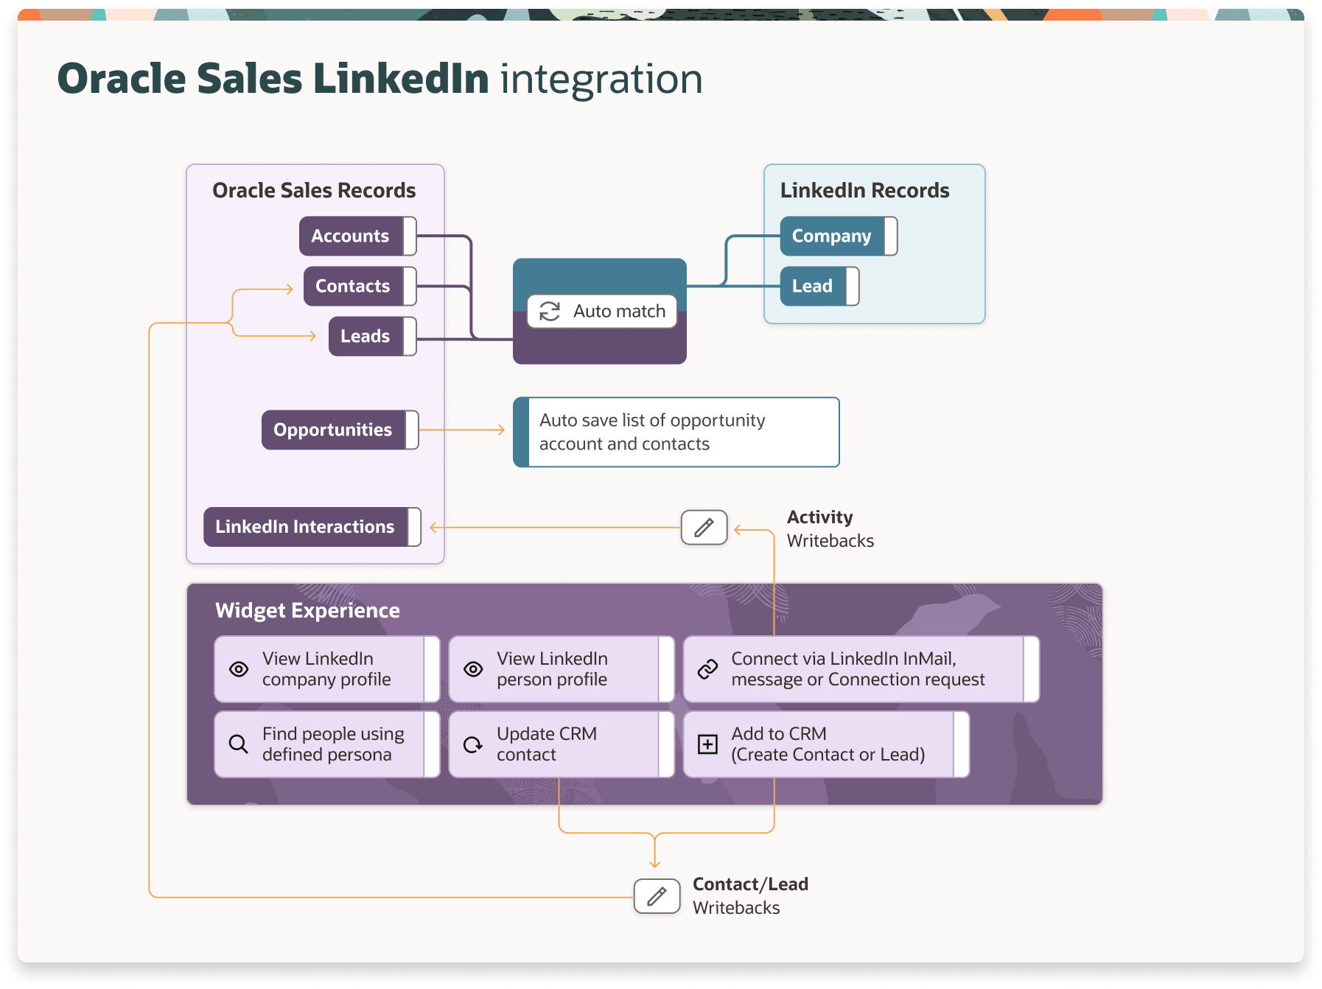The width and height of the screenshot is (1322, 989).
Task: Select the pencil icon for Contact/Lead Writebacks
Action: (655, 896)
